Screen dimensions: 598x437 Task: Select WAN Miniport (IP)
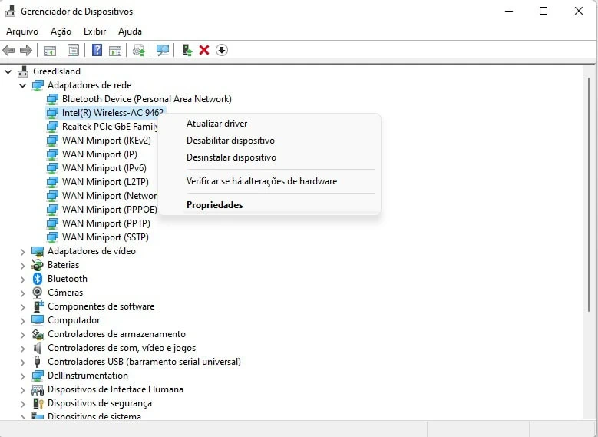coord(100,154)
